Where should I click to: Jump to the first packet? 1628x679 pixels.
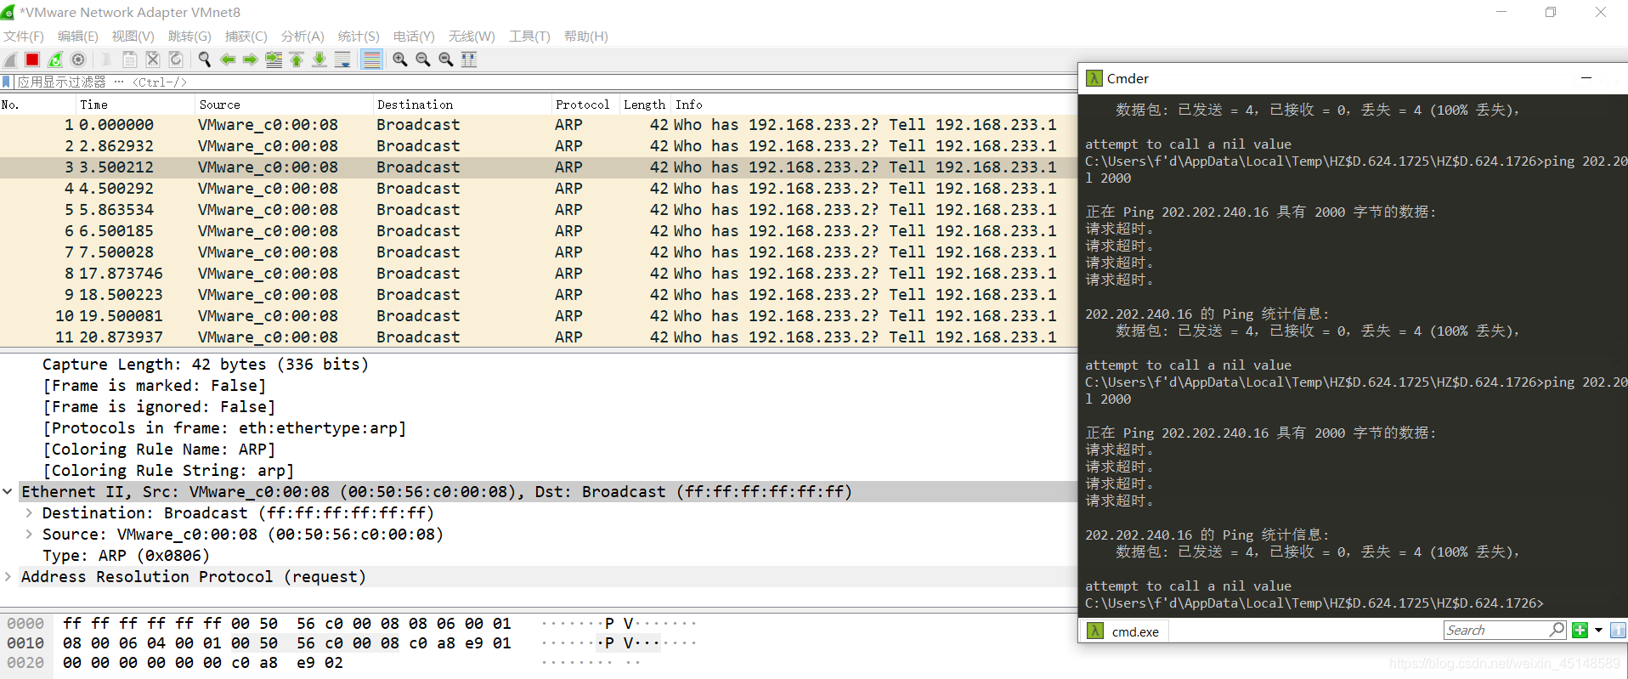(297, 59)
